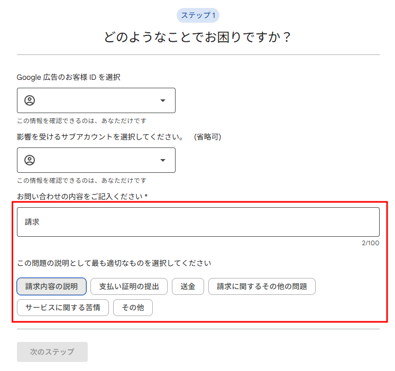Image resolution: width=395 pixels, height=371 pixels.
Task: Choose the その他 option chip
Action: click(x=133, y=307)
